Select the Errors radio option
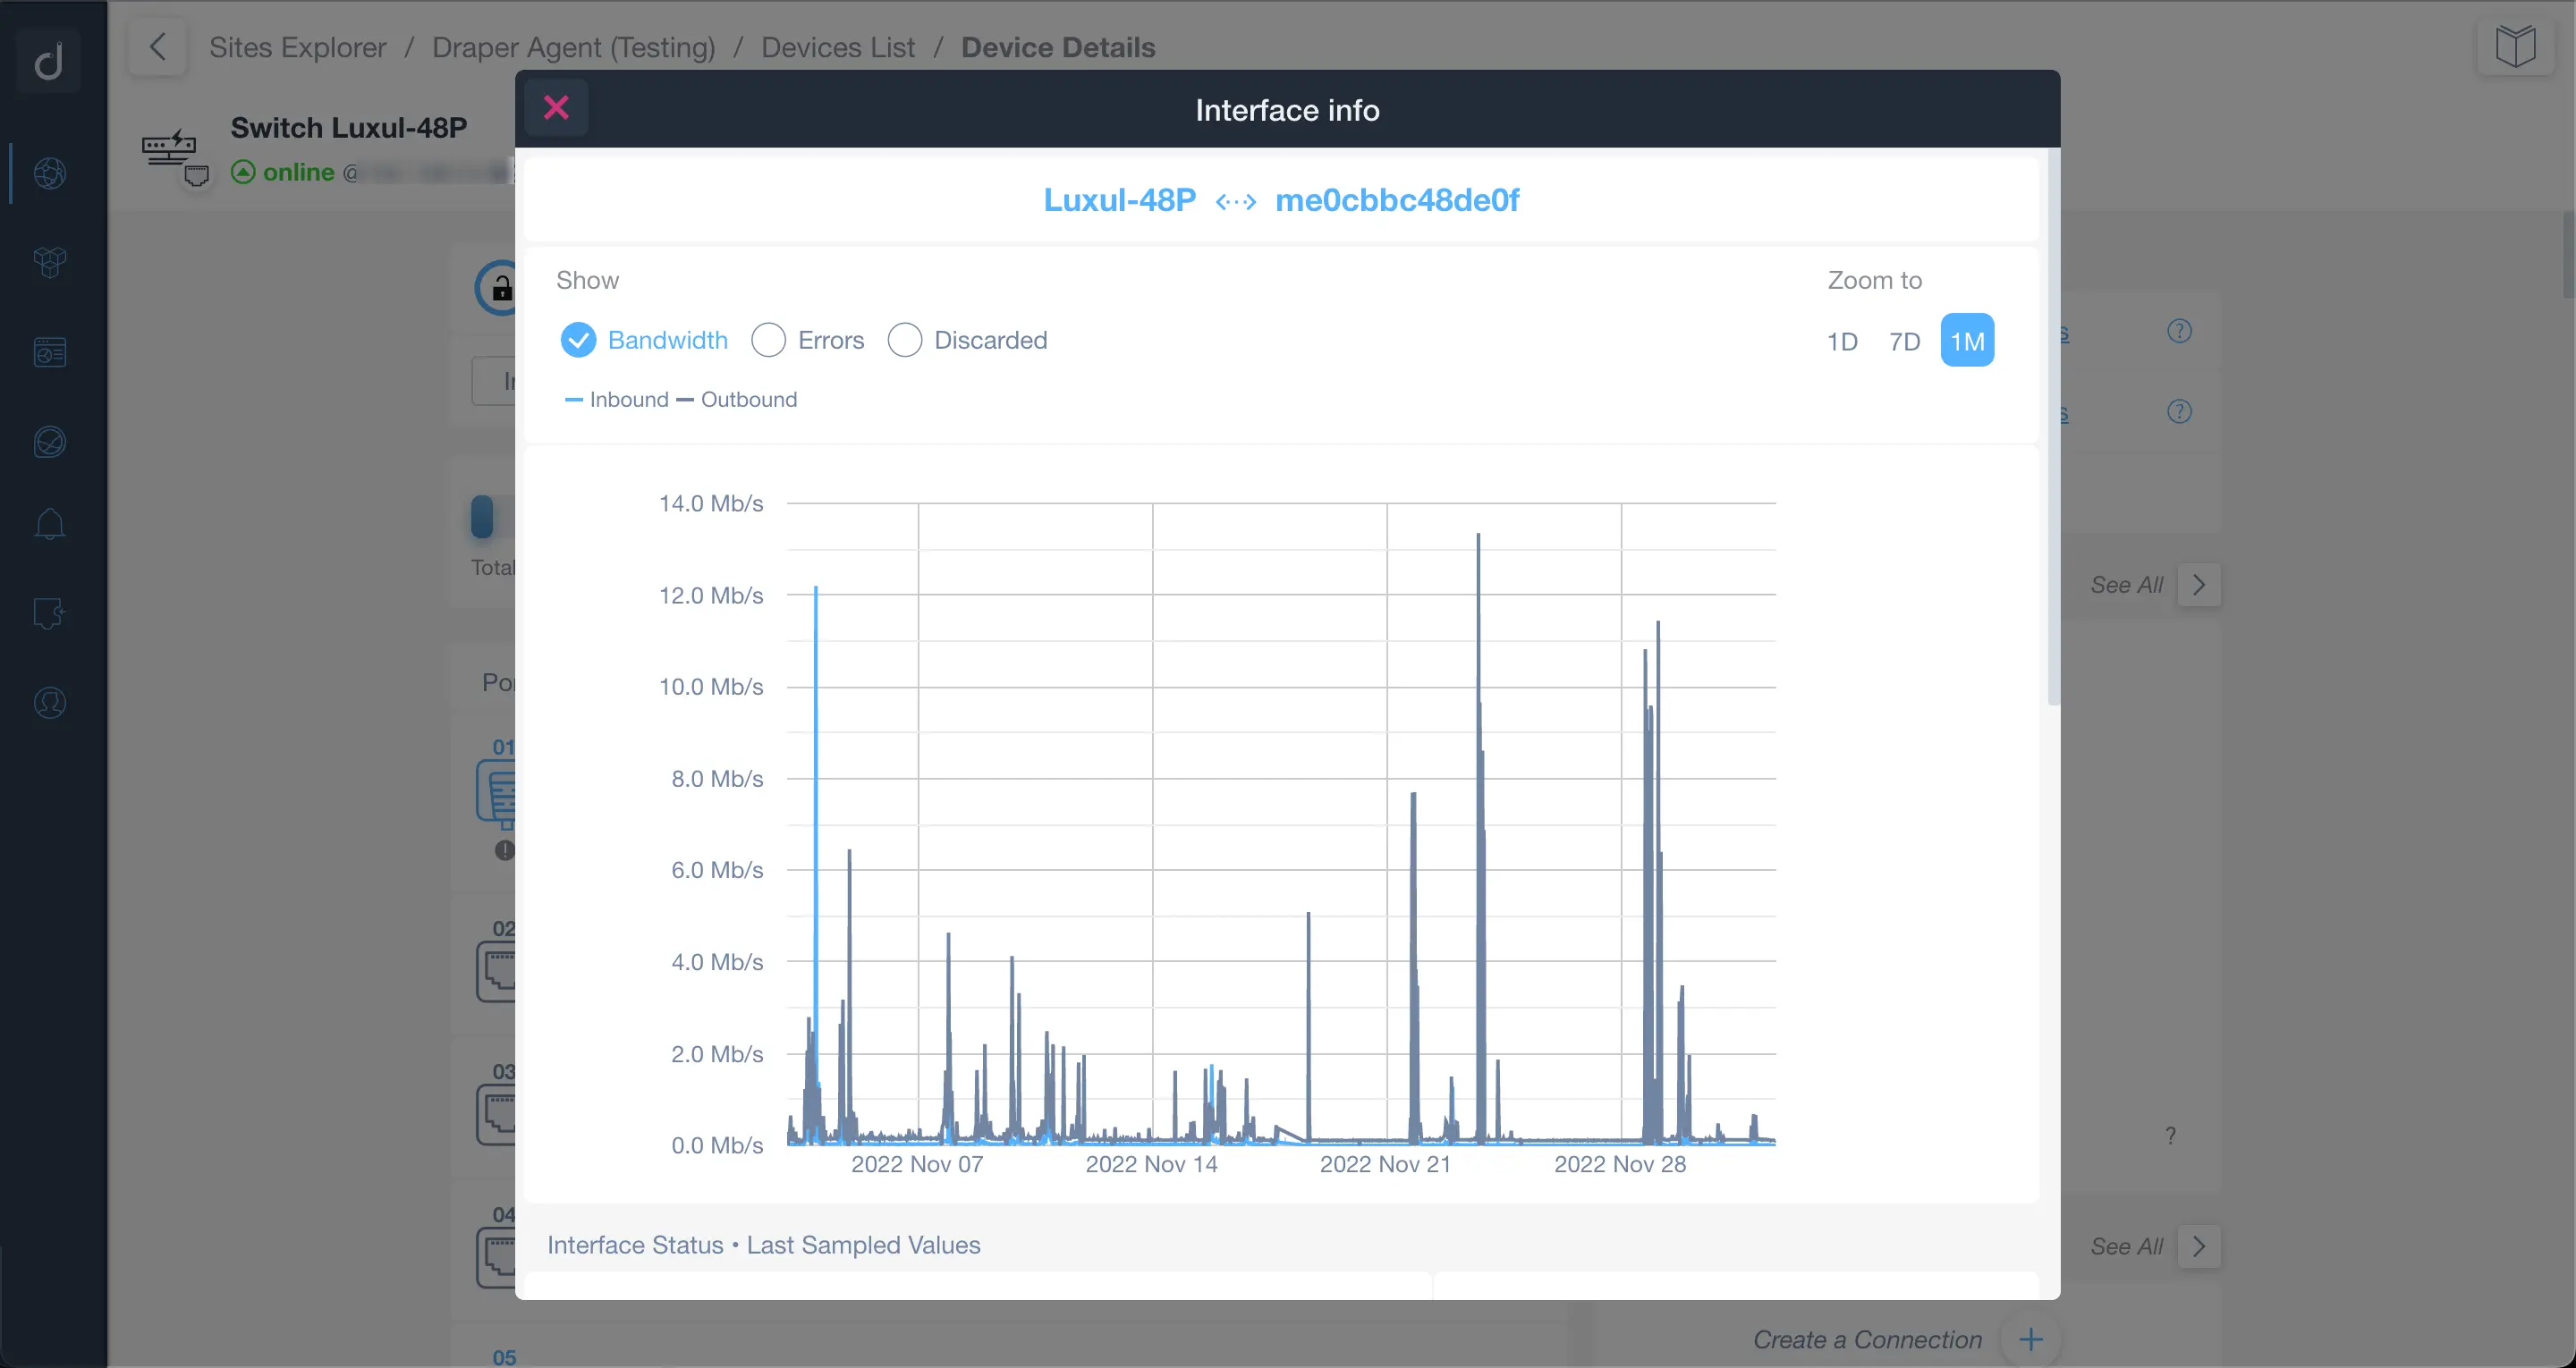2576x1368 pixels. [x=768, y=340]
